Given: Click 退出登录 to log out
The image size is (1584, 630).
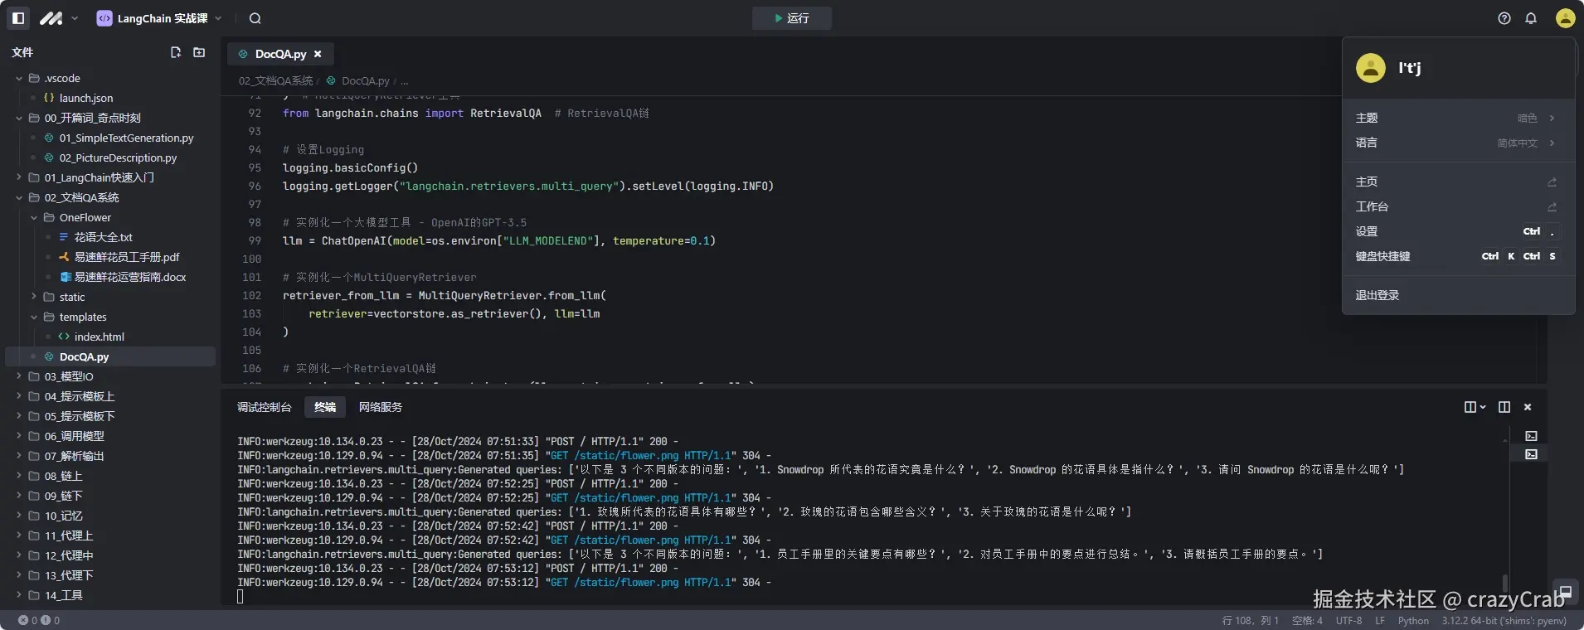Looking at the screenshot, I should coord(1377,295).
